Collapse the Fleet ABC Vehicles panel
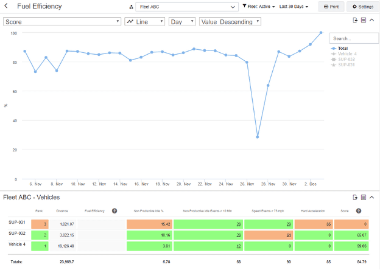380x270 pixels. click(371, 197)
